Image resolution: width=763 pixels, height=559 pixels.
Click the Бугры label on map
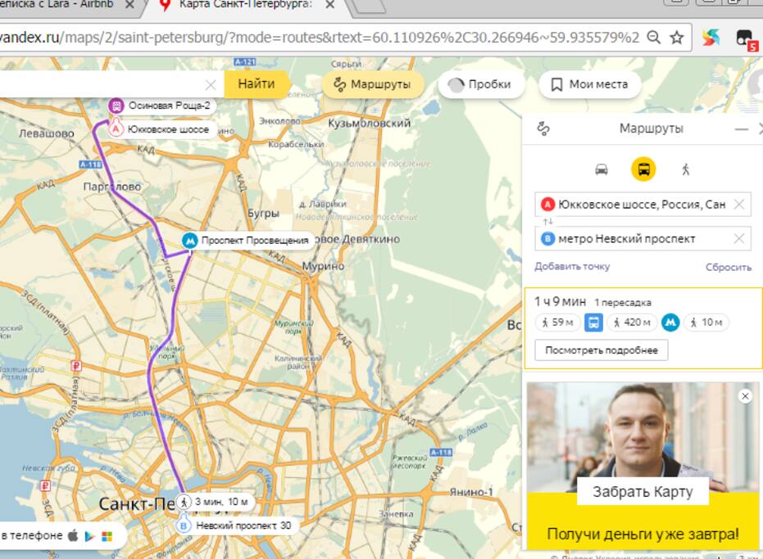click(263, 214)
